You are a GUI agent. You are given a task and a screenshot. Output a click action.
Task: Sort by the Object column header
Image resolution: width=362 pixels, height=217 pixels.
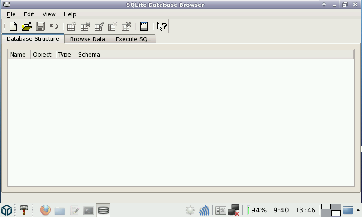coord(43,55)
